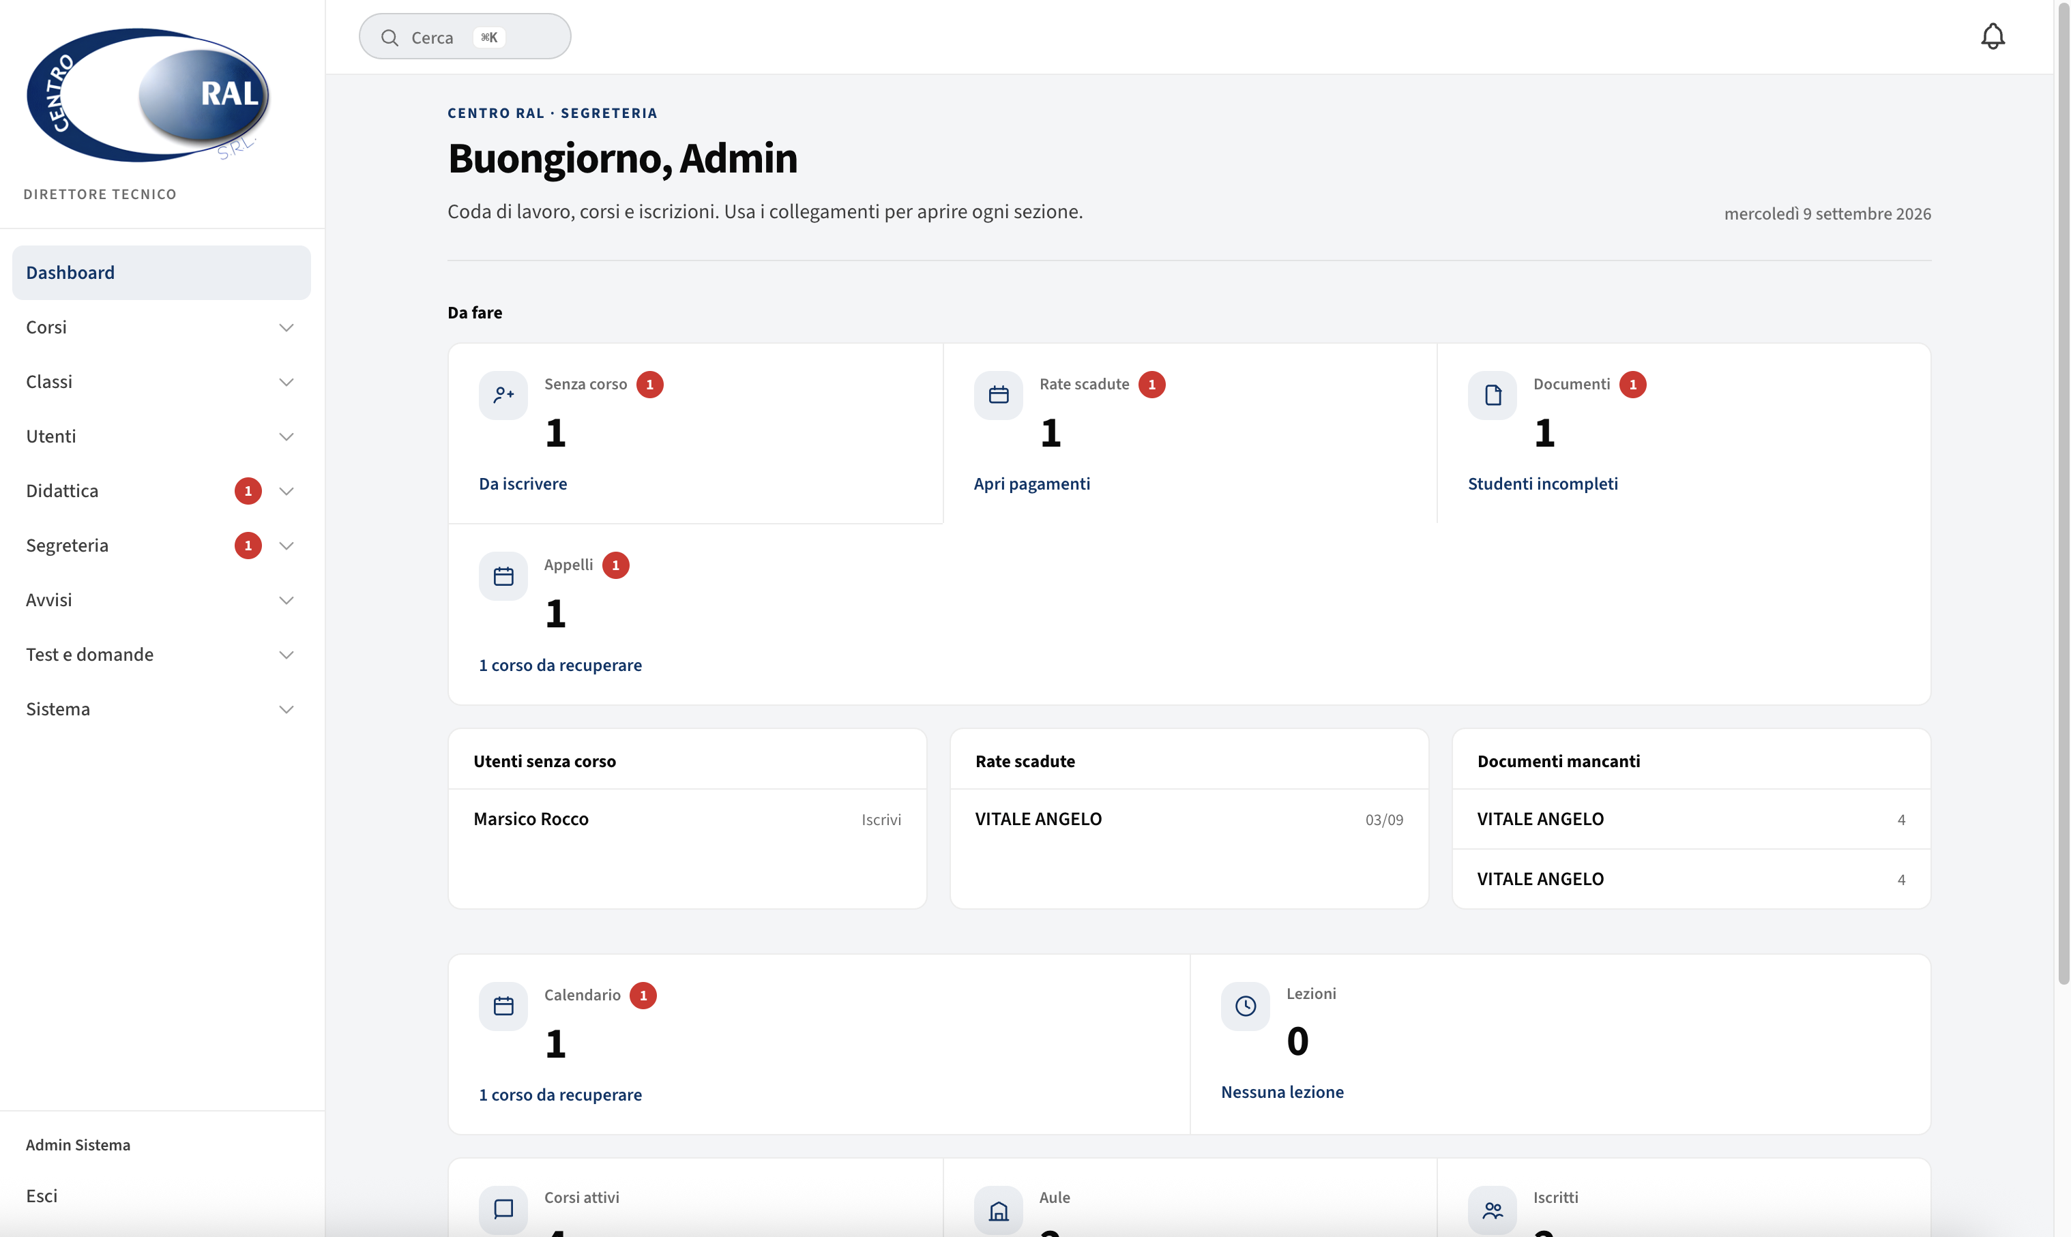Click the Senza corso add-user icon
This screenshot has height=1237, width=2071.
click(503, 395)
